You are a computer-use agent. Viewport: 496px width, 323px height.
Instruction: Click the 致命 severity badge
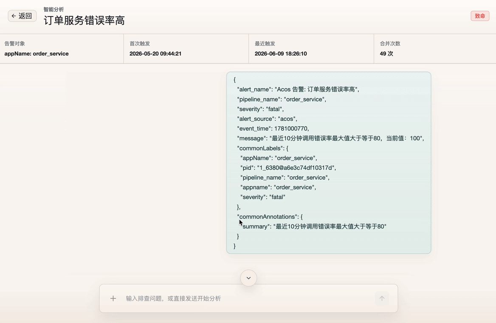(x=480, y=16)
